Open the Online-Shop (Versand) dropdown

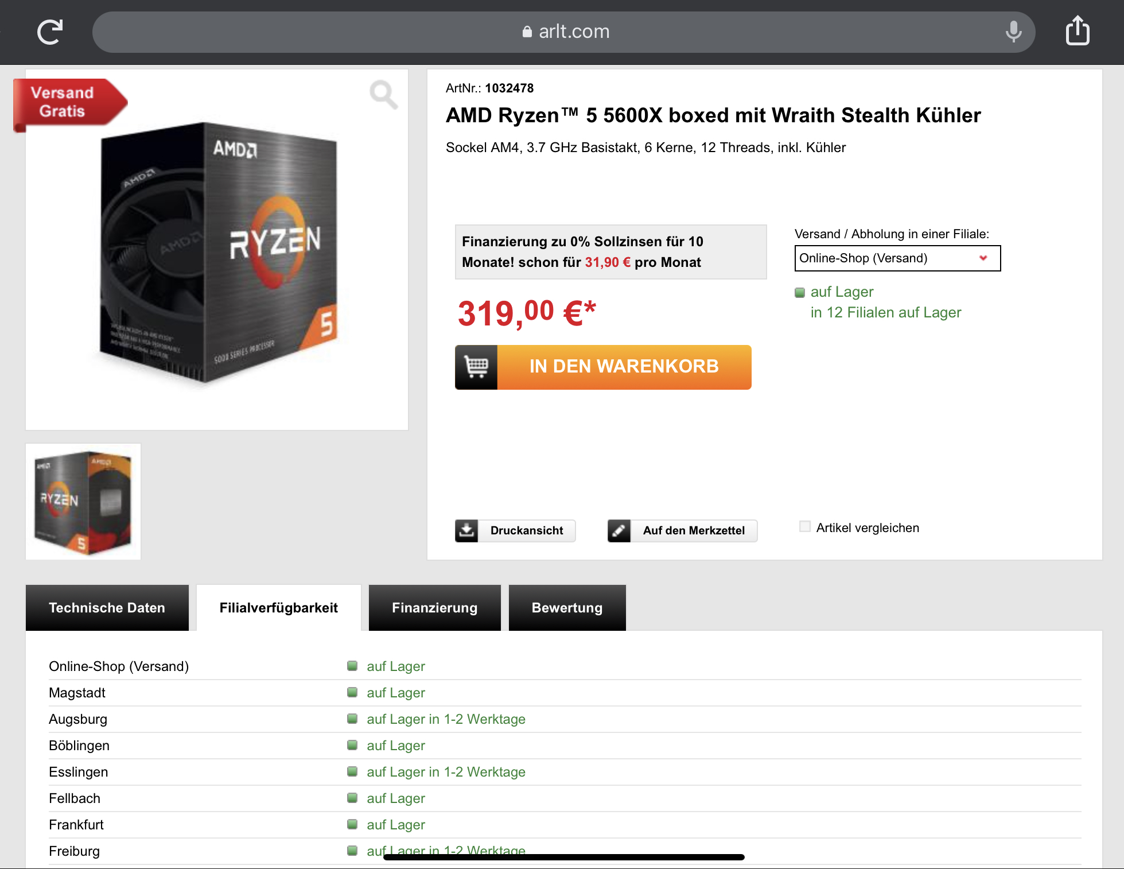click(897, 258)
